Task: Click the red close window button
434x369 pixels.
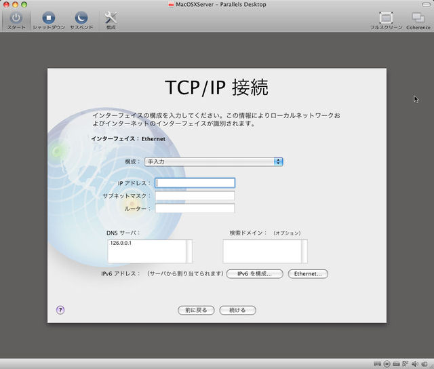Action: click(x=6, y=5)
